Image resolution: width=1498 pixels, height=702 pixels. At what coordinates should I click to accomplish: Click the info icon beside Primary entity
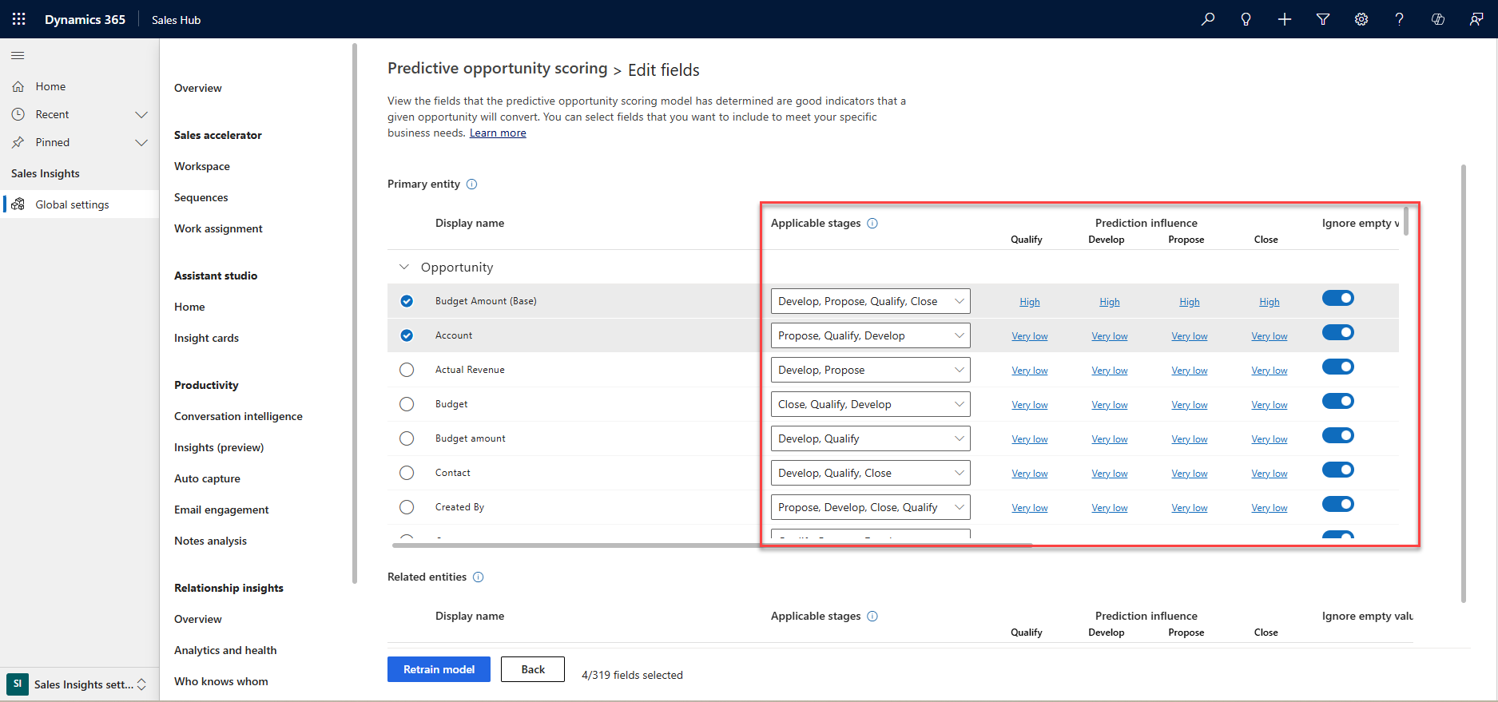pyautogui.click(x=471, y=184)
